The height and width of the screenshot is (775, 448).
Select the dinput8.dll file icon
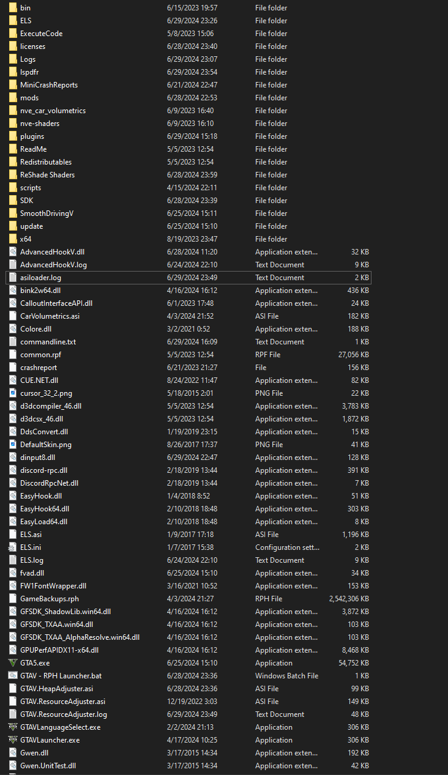[13, 458]
